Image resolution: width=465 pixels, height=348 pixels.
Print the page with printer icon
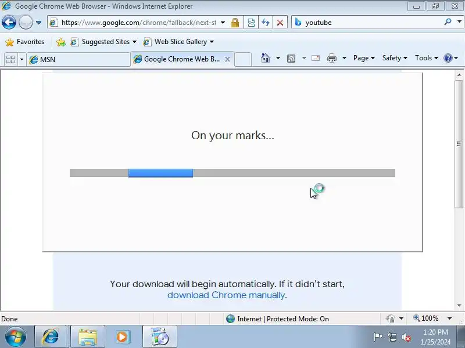point(331,58)
